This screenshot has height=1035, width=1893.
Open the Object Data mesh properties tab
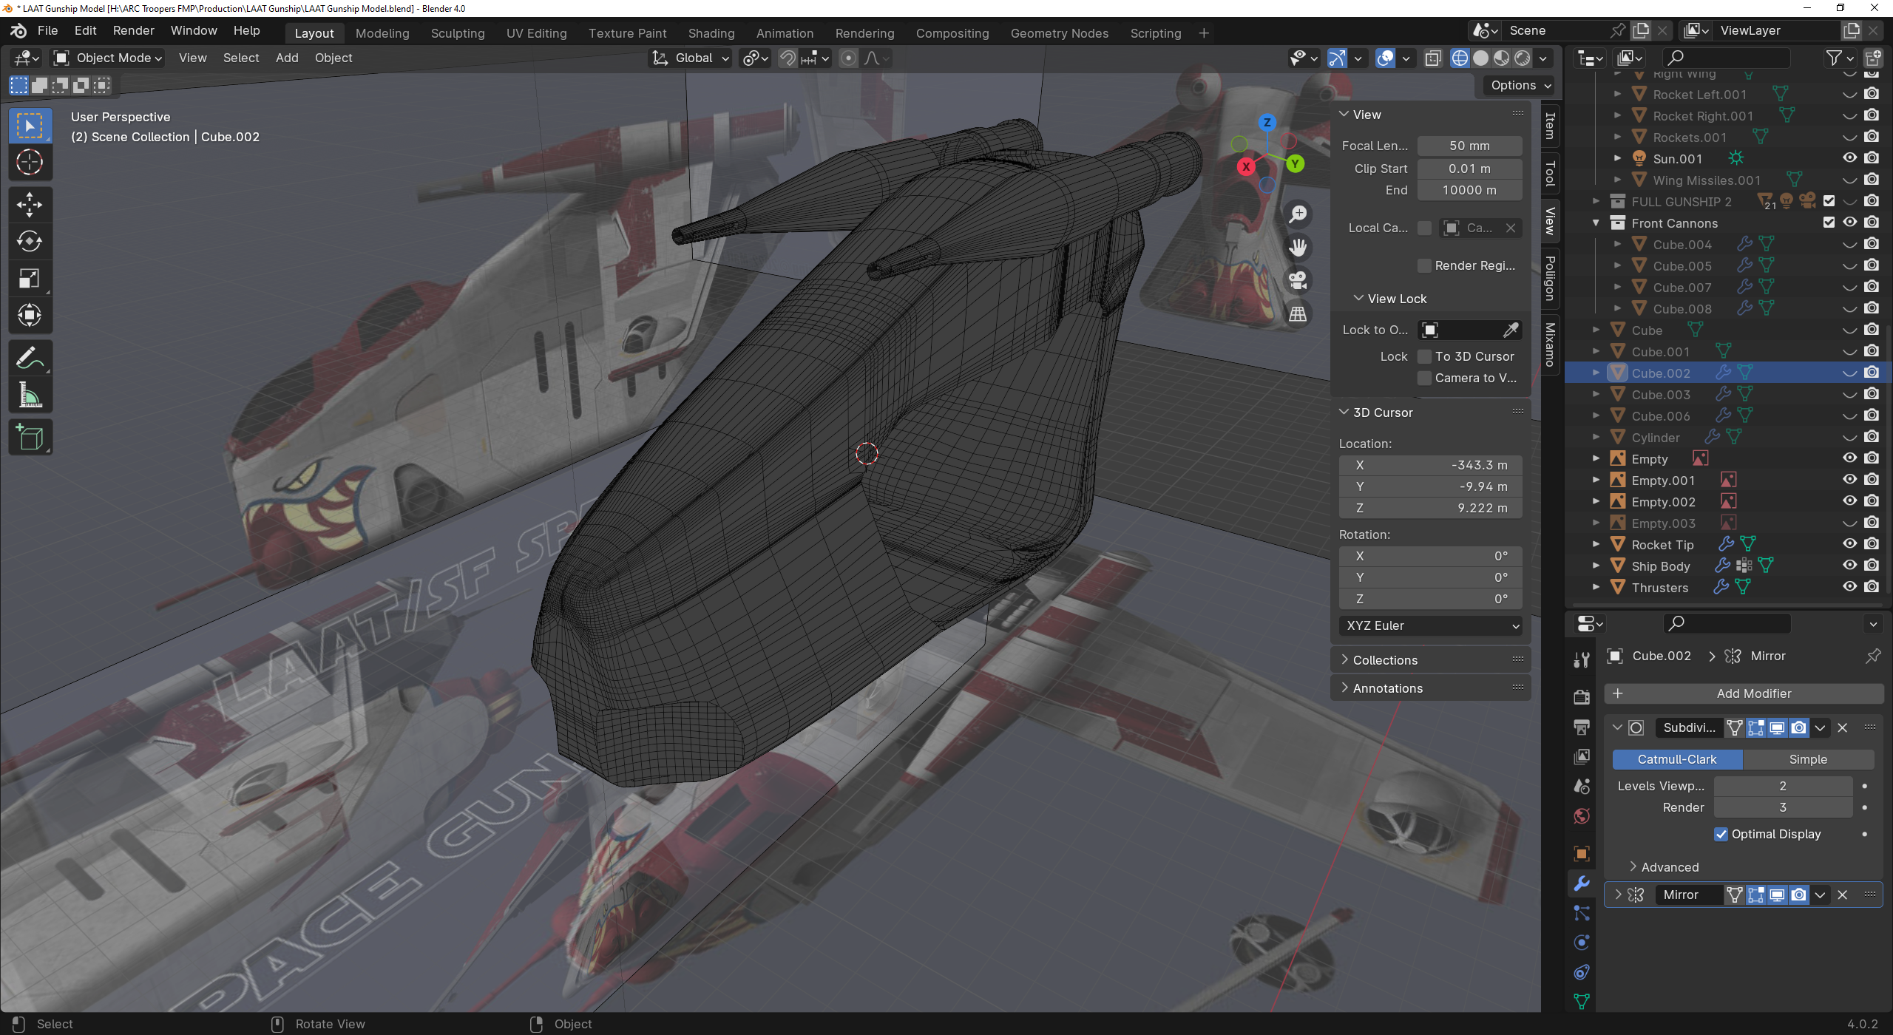pyautogui.click(x=1582, y=1002)
